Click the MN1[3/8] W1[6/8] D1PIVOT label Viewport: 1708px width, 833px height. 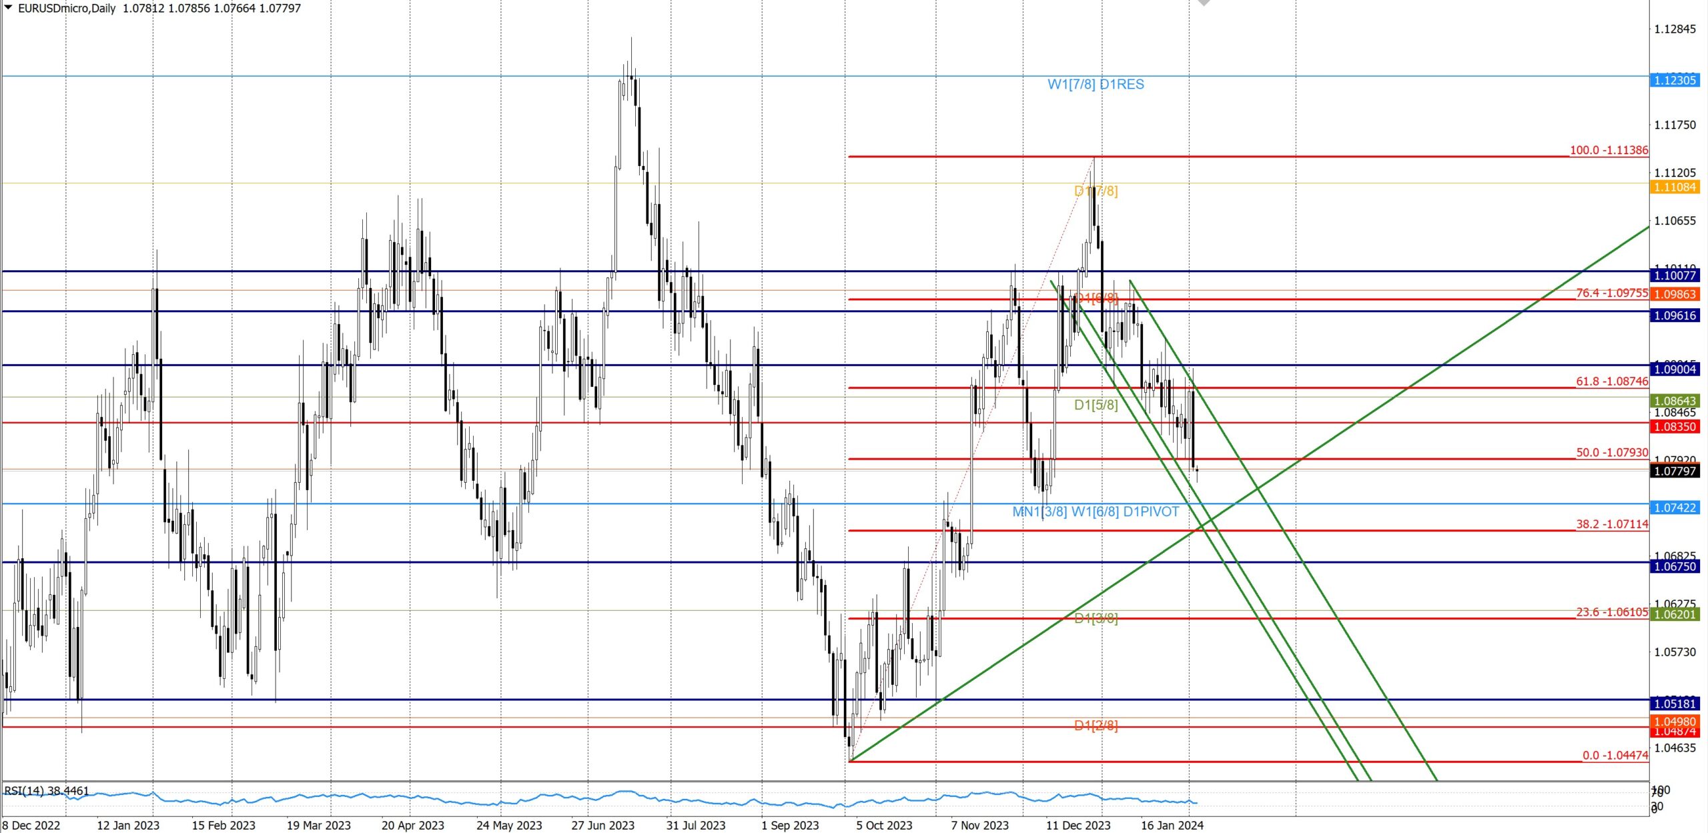(x=1096, y=512)
